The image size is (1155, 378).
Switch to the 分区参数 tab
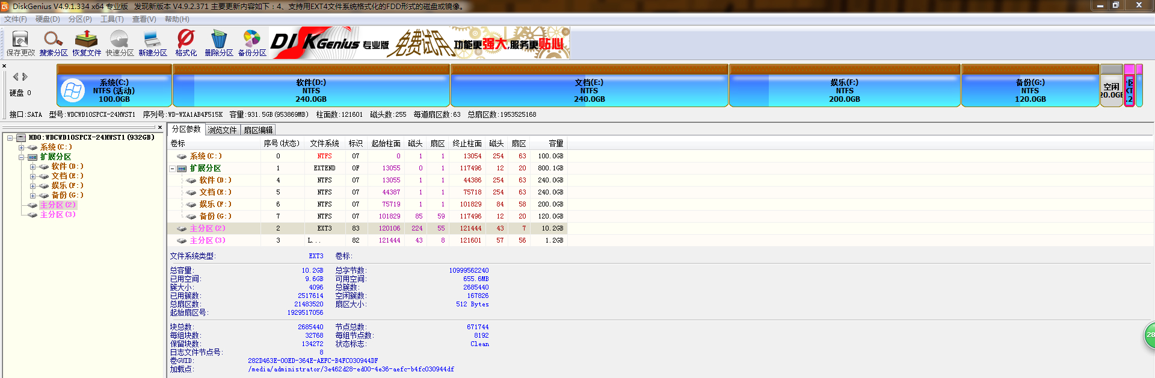pyautogui.click(x=186, y=129)
